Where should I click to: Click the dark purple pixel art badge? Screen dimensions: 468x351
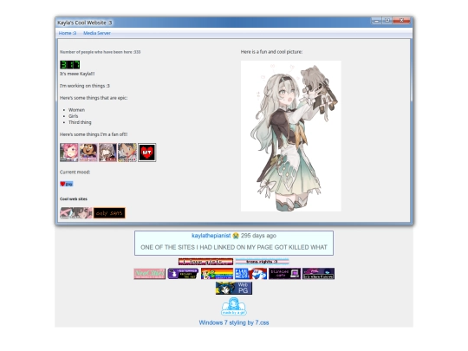(x=318, y=274)
